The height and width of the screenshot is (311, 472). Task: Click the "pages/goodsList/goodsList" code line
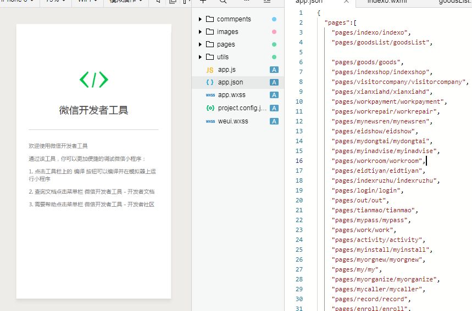coord(382,43)
